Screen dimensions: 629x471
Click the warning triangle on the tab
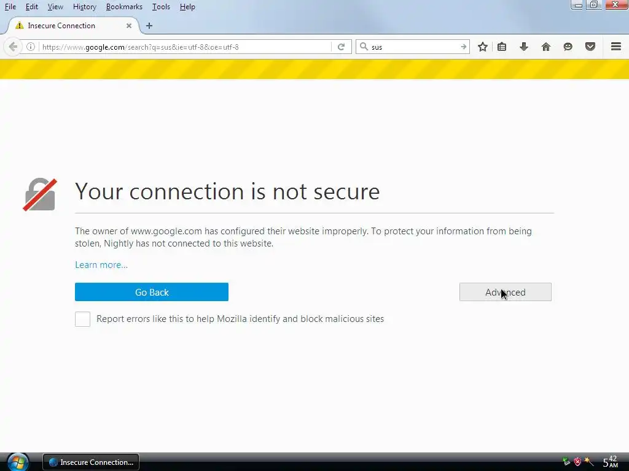[x=19, y=26]
